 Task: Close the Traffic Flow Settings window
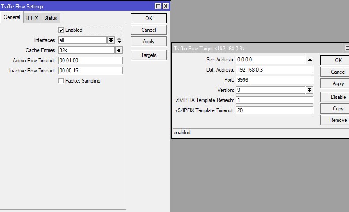(165, 6)
